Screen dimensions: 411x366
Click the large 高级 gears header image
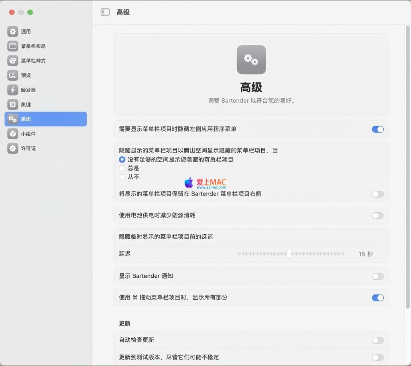click(x=251, y=60)
